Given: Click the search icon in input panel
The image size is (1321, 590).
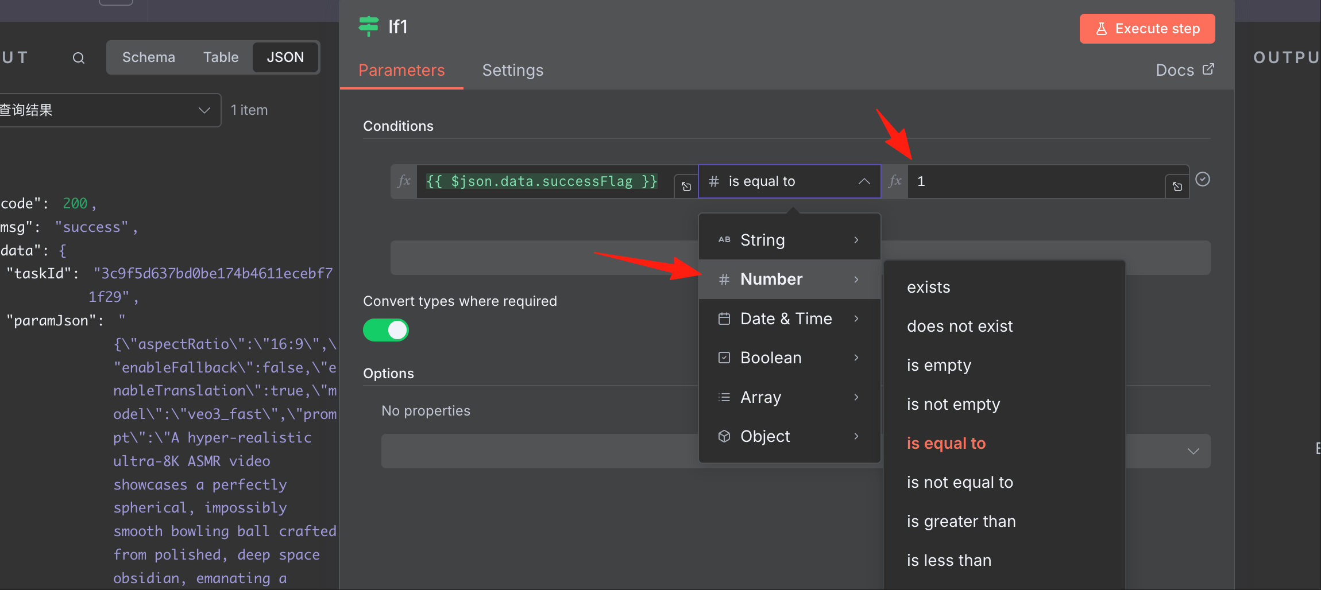Looking at the screenshot, I should pyautogui.click(x=79, y=58).
